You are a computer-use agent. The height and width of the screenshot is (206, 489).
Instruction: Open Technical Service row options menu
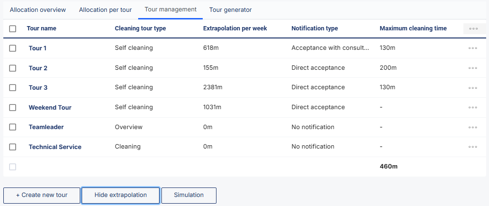click(x=472, y=147)
